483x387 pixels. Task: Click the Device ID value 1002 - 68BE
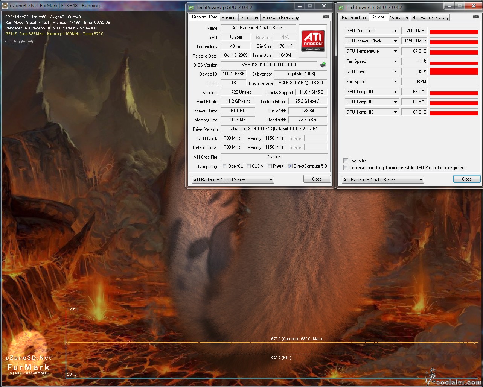[234, 74]
